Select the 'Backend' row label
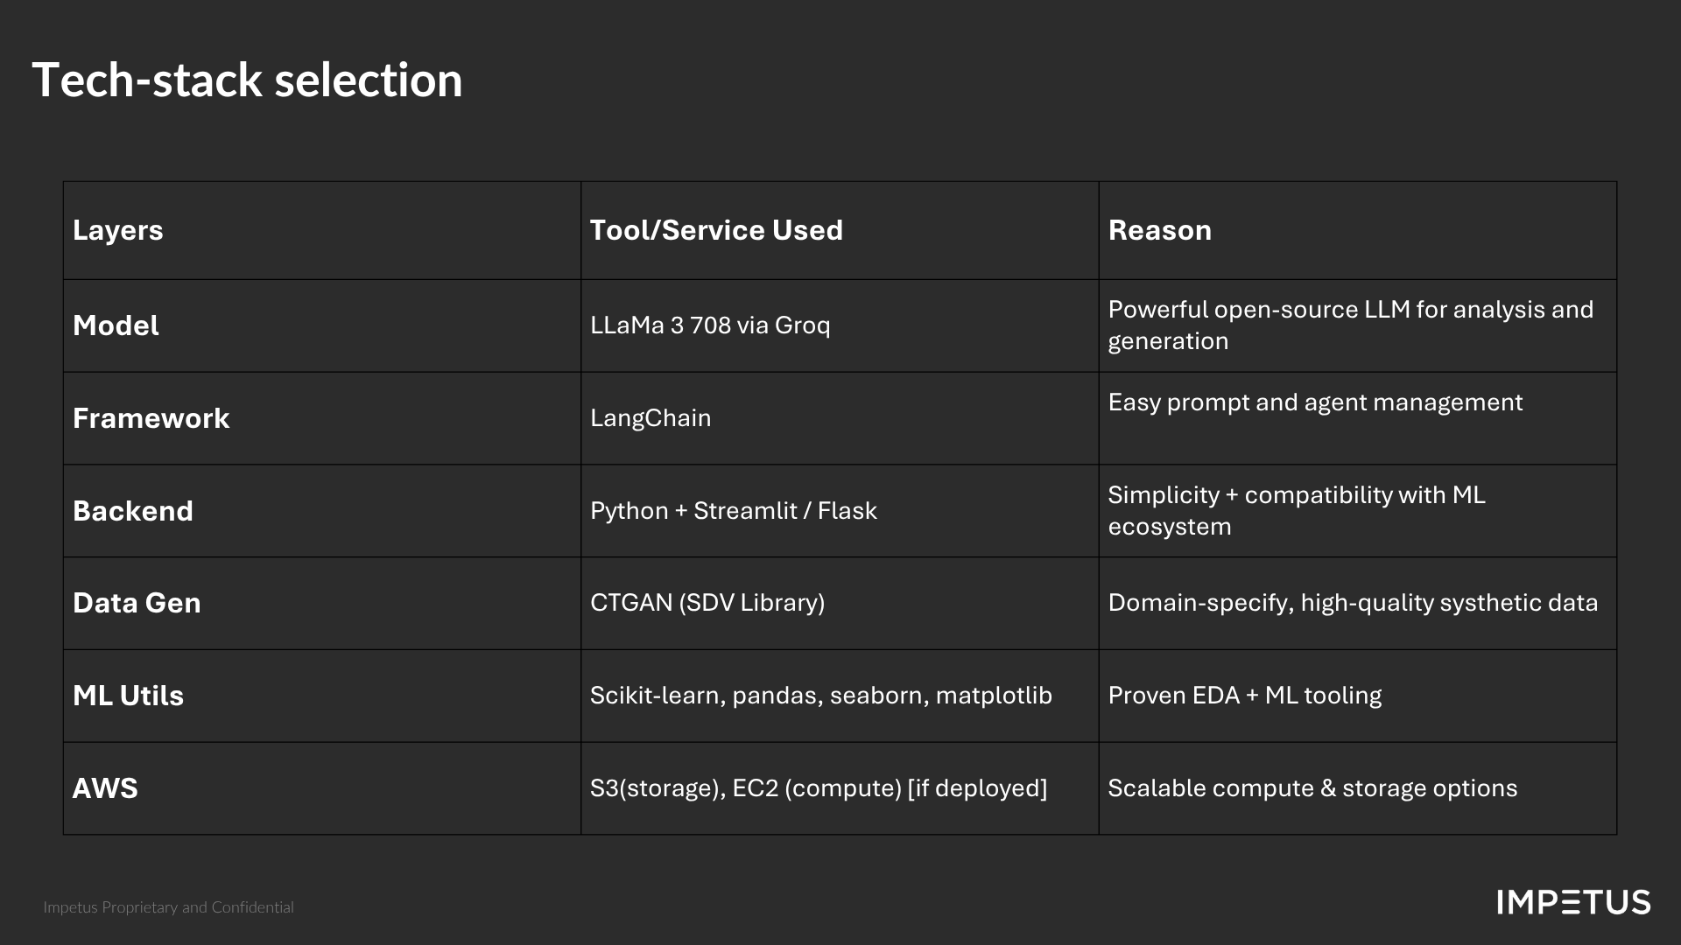Screen dimensions: 1681x945 coord(133,511)
